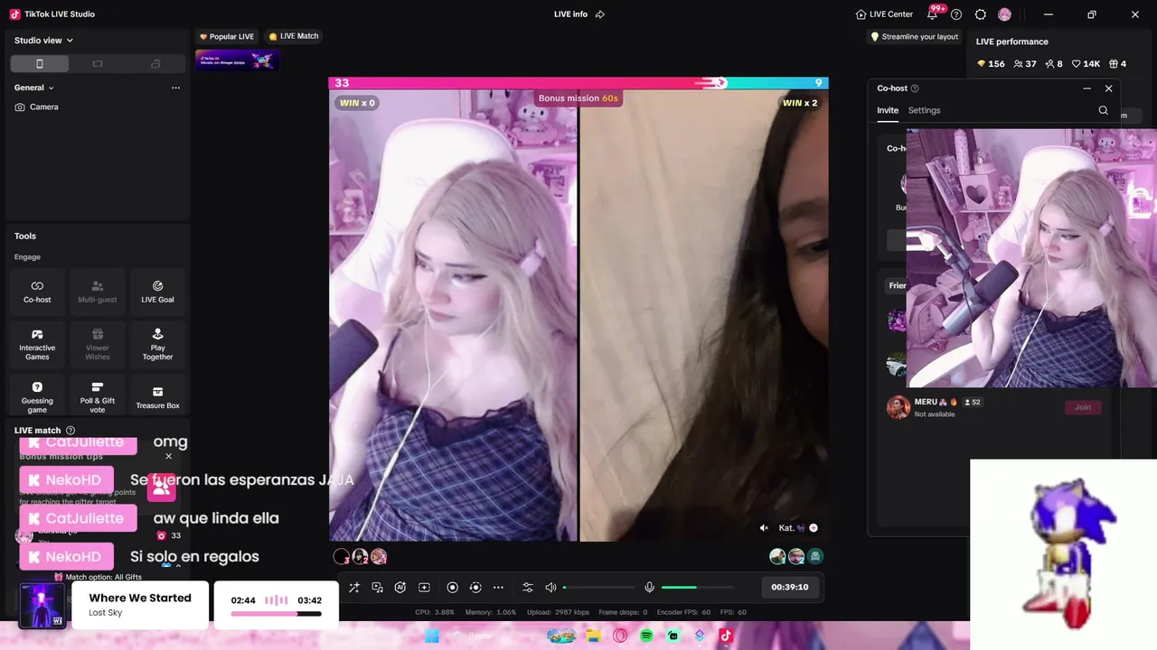Open LIVE Center
Image resolution: width=1157 pixels, height=650 pixels.
(884, 14)
